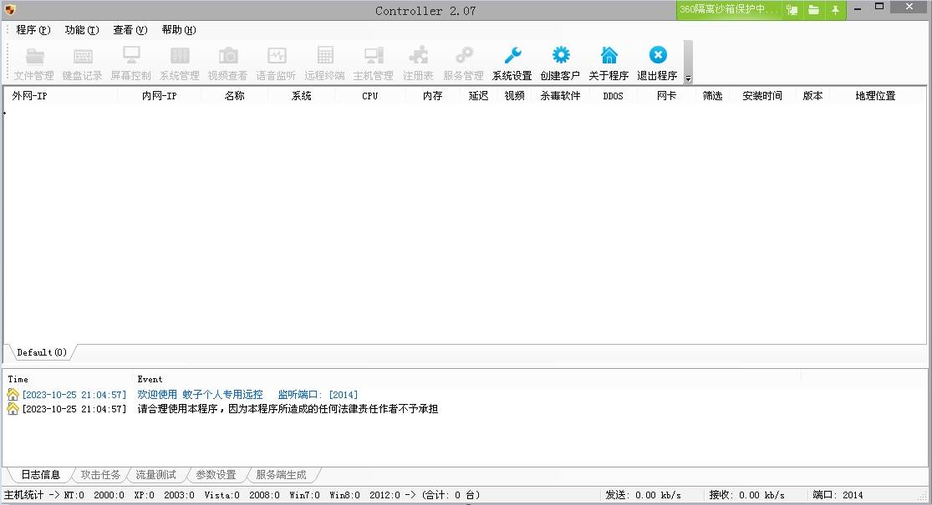Select the 请合理使用本程序 log entry
932x505 pixels.
click(x=288, y=409)
